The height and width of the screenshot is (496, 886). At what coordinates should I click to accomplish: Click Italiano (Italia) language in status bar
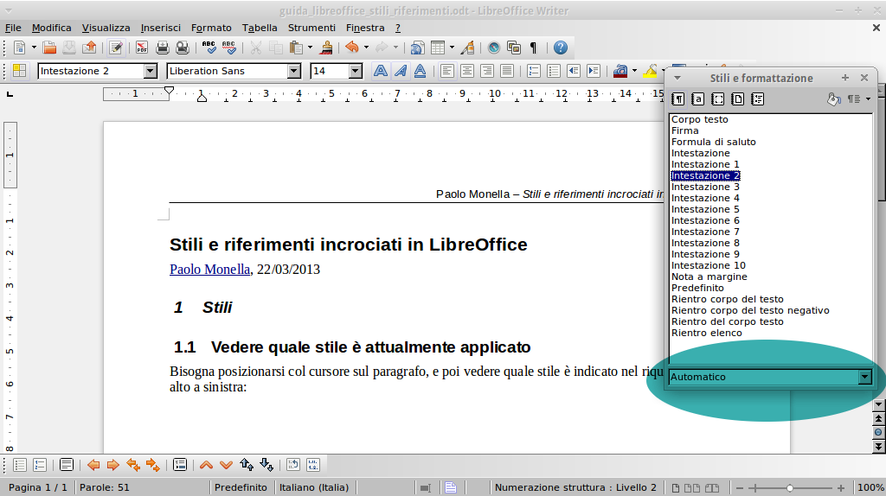314,487
